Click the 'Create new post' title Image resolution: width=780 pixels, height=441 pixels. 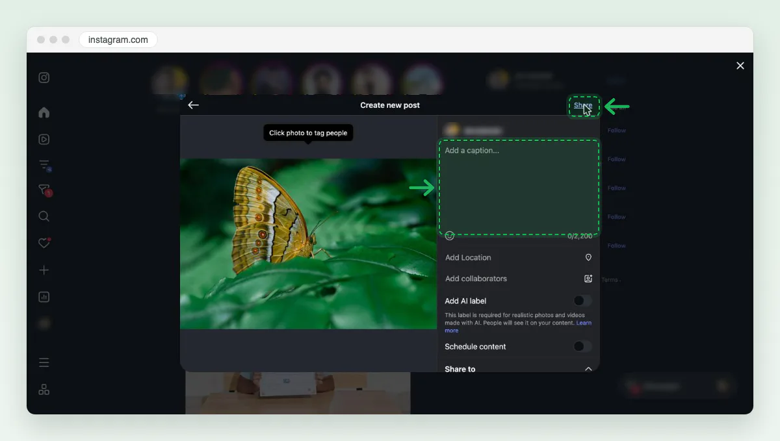390,105
